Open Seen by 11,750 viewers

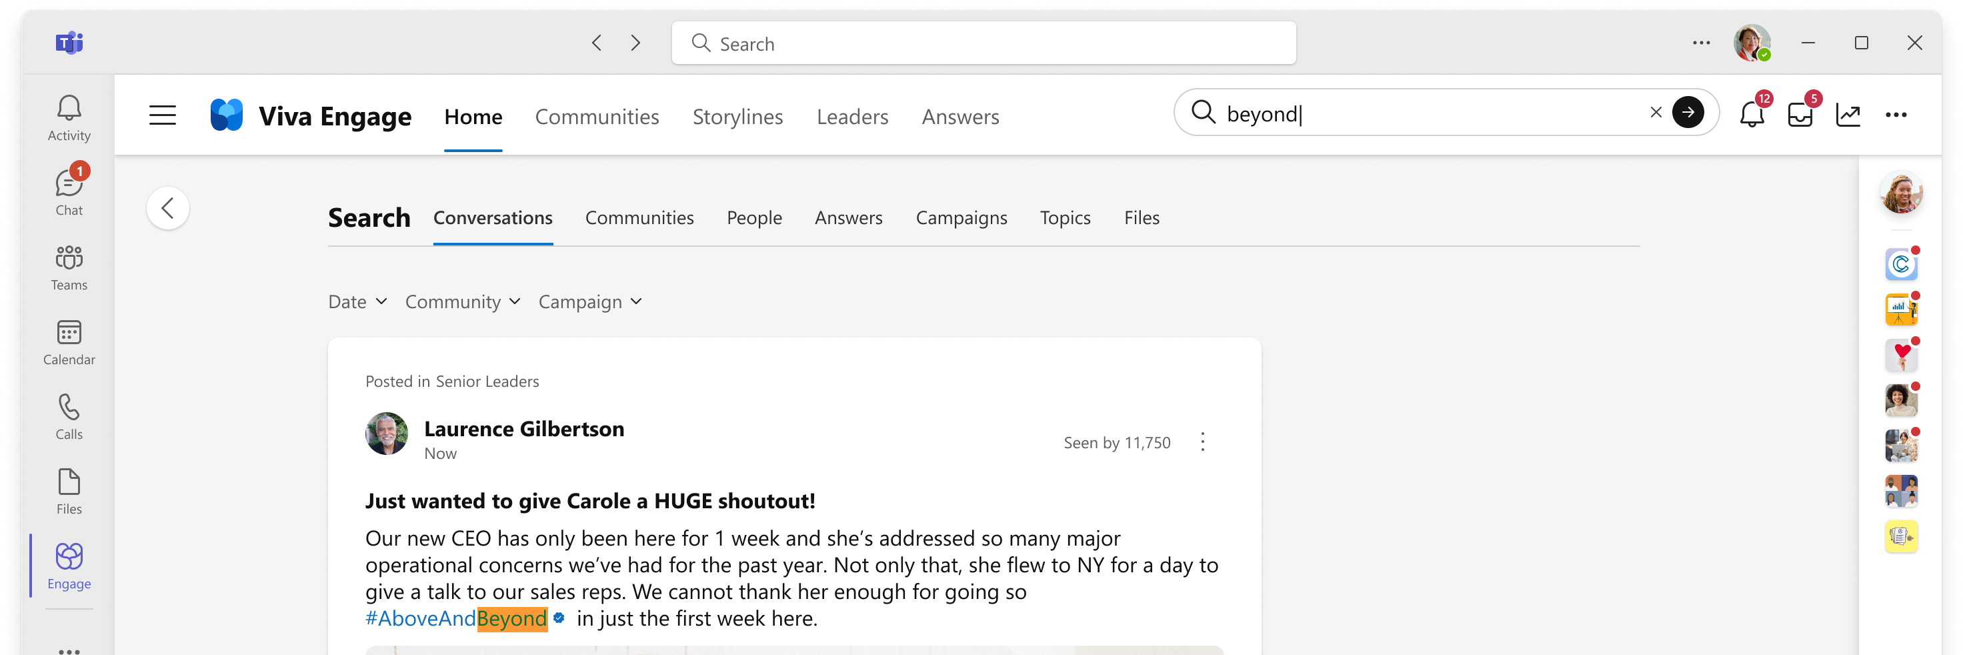(1116, 442)
